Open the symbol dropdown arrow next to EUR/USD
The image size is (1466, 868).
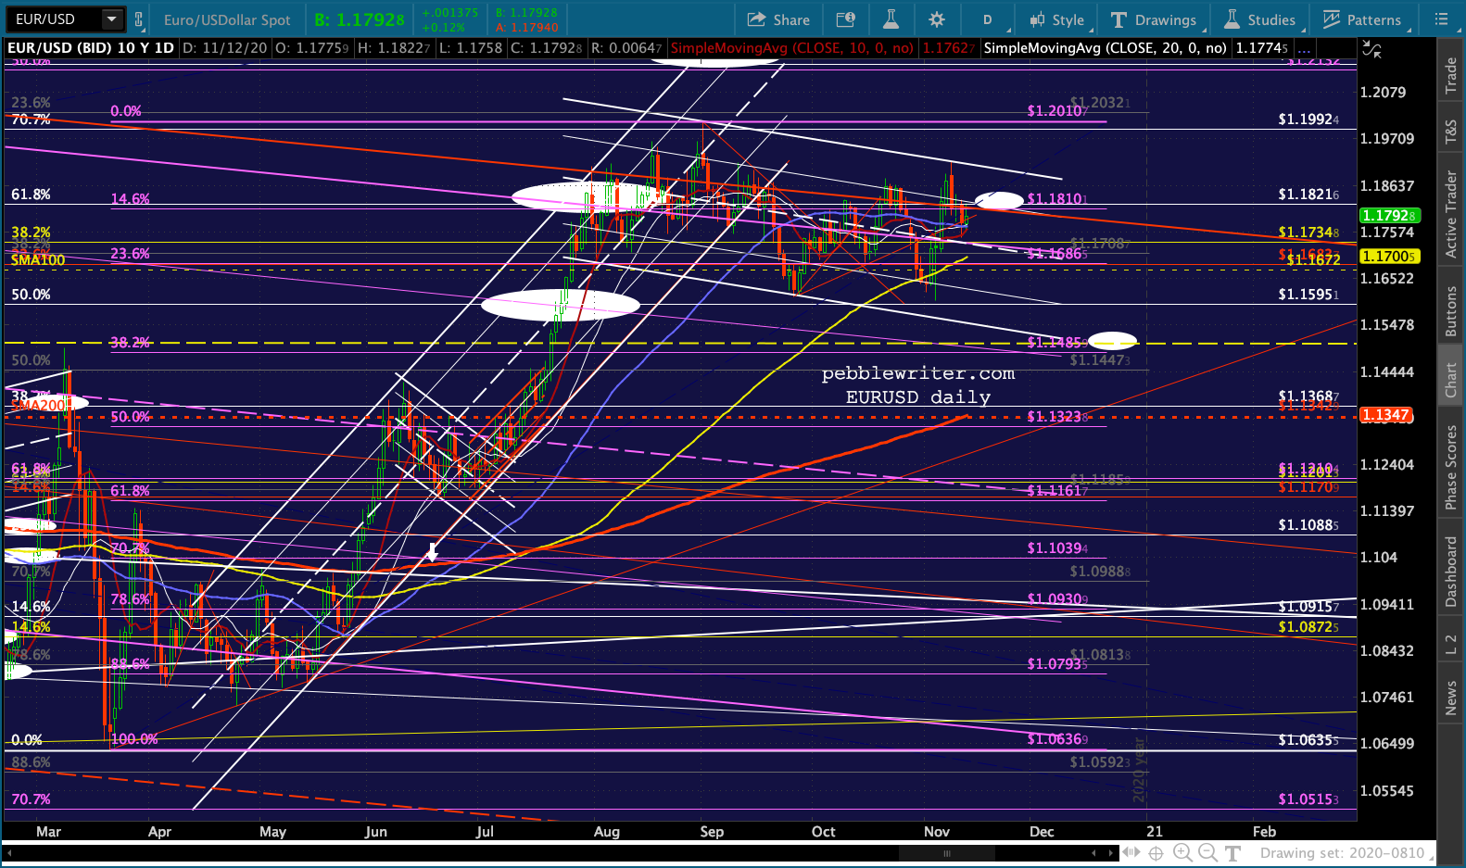click(x=112, y=19)
